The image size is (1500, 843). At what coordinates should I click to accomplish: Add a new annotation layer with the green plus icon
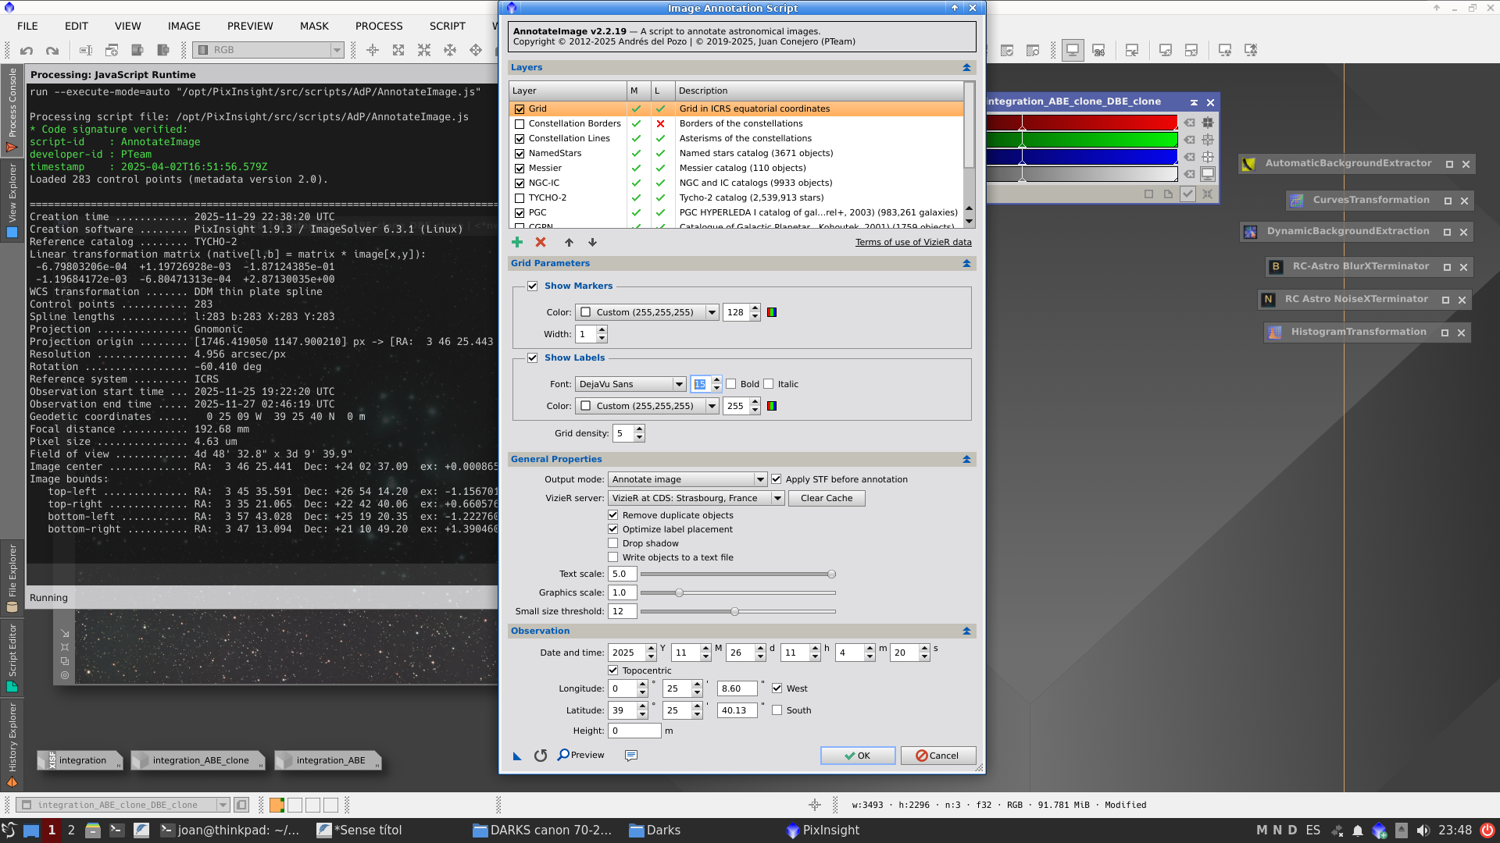517,242
